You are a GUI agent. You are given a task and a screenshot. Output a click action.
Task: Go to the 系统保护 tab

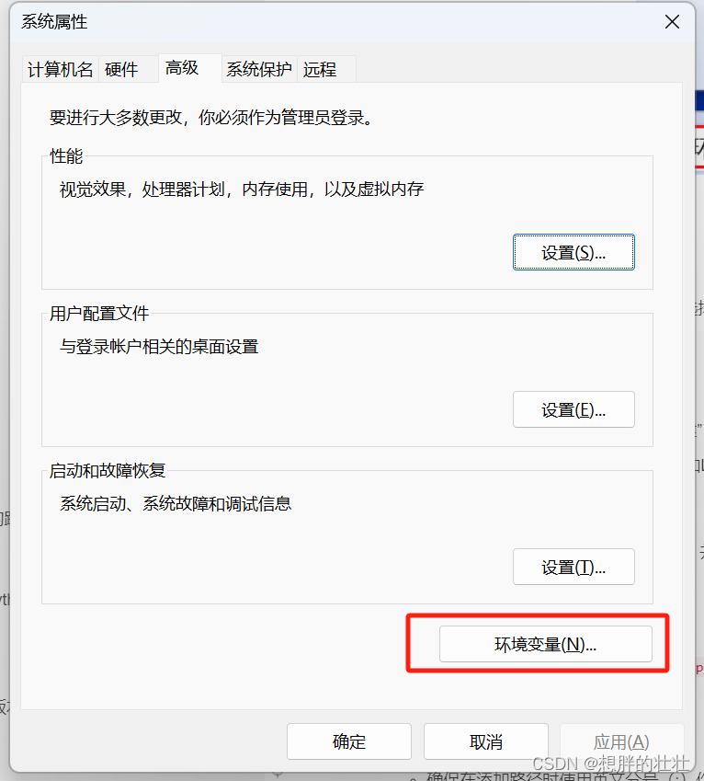click(x=259, y=69)
